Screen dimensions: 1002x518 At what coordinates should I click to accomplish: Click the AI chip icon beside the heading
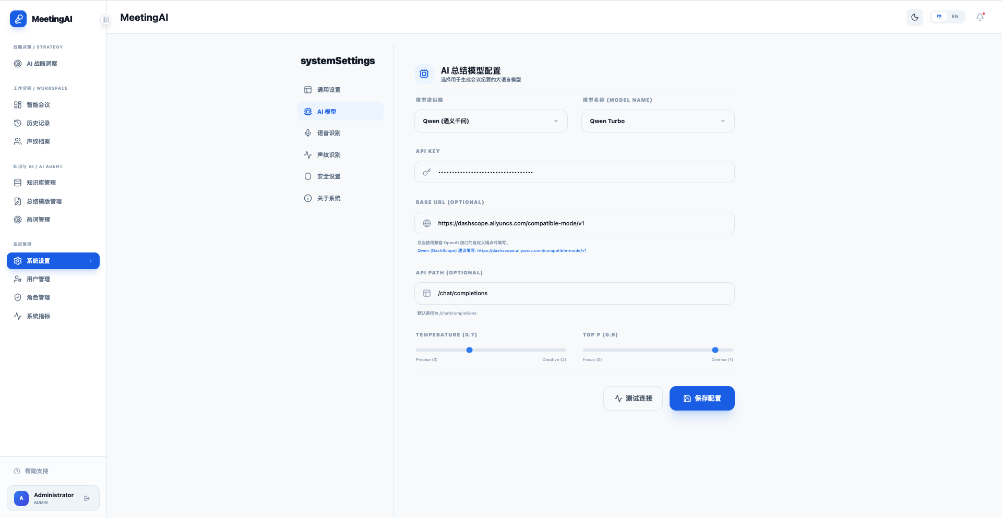pyautogui.click(x=424, y=74)
